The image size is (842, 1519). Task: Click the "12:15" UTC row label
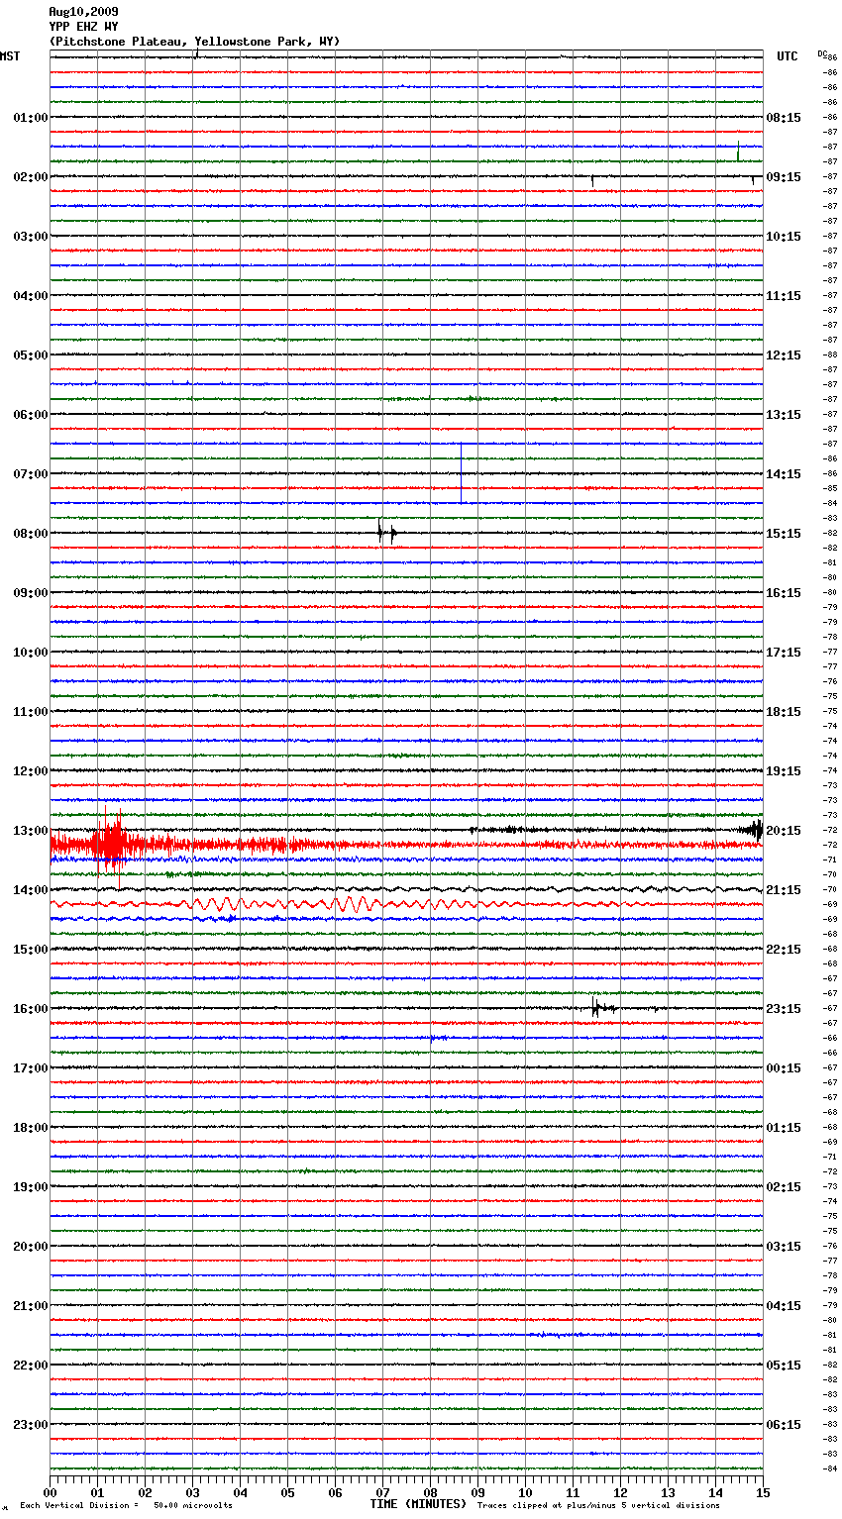[784, 355]
